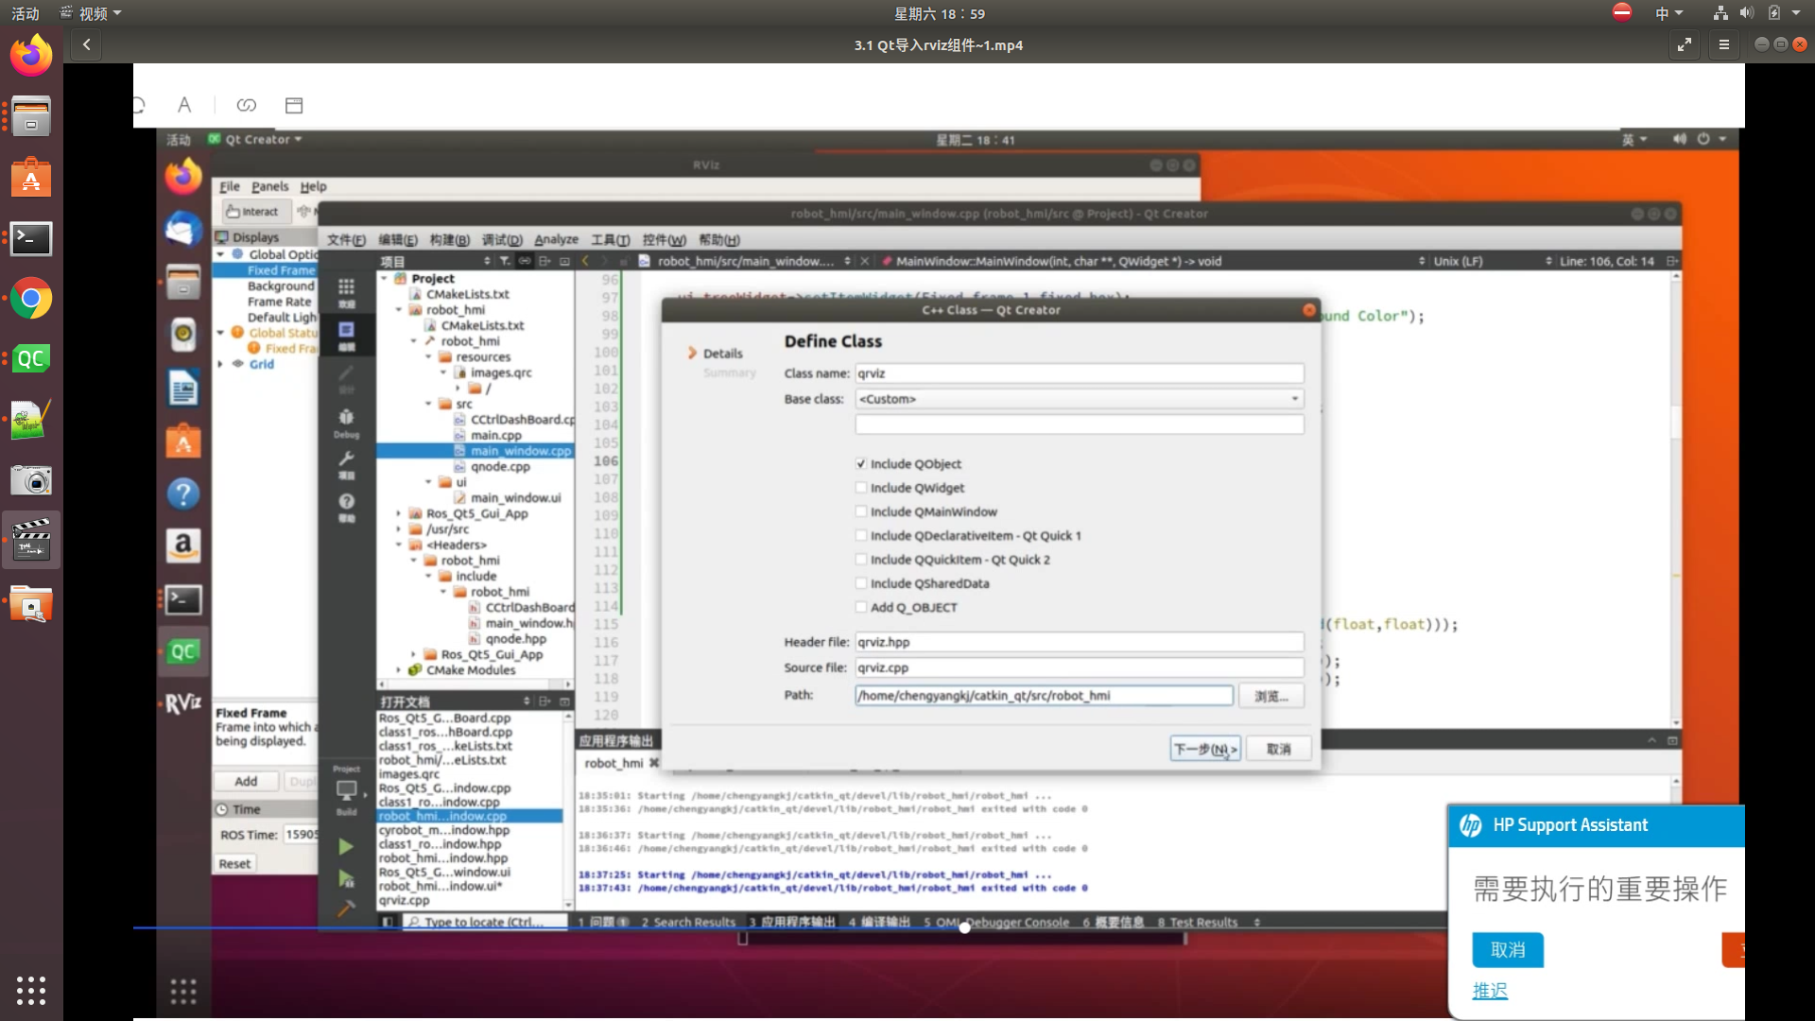Expand the Ros_Qt5_Gui_App project tree node
The image size is (1815, 1021).
[x=399, y=513]
